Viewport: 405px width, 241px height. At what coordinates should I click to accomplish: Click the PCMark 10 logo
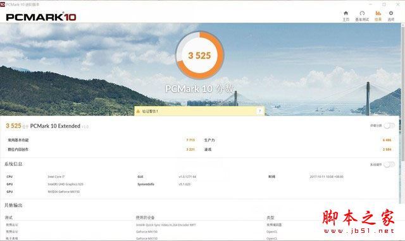[41, 17]
